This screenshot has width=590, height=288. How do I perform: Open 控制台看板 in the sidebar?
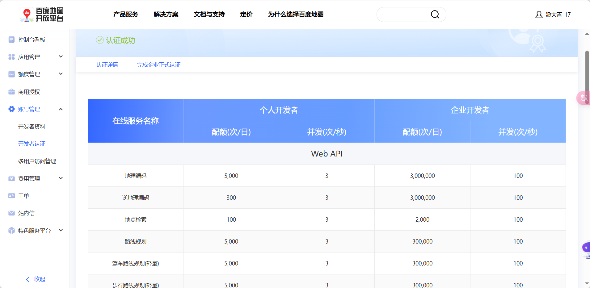[32, 40]
